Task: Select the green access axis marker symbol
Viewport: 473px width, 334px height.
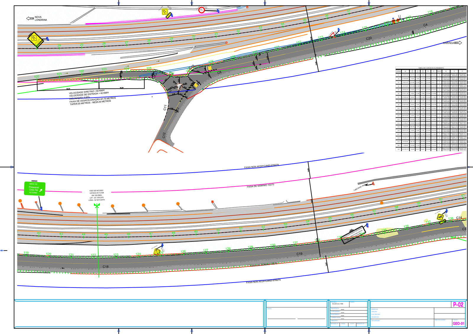Action: 97,205
